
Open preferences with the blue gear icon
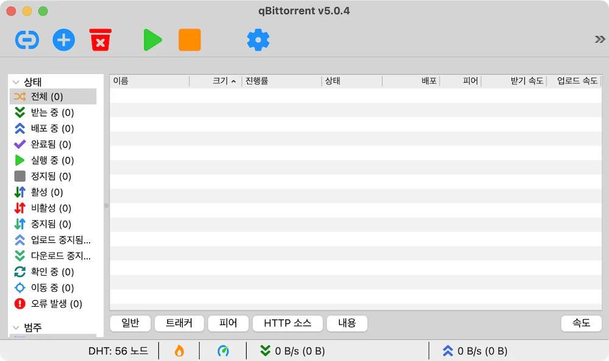(x=258, y=40)
